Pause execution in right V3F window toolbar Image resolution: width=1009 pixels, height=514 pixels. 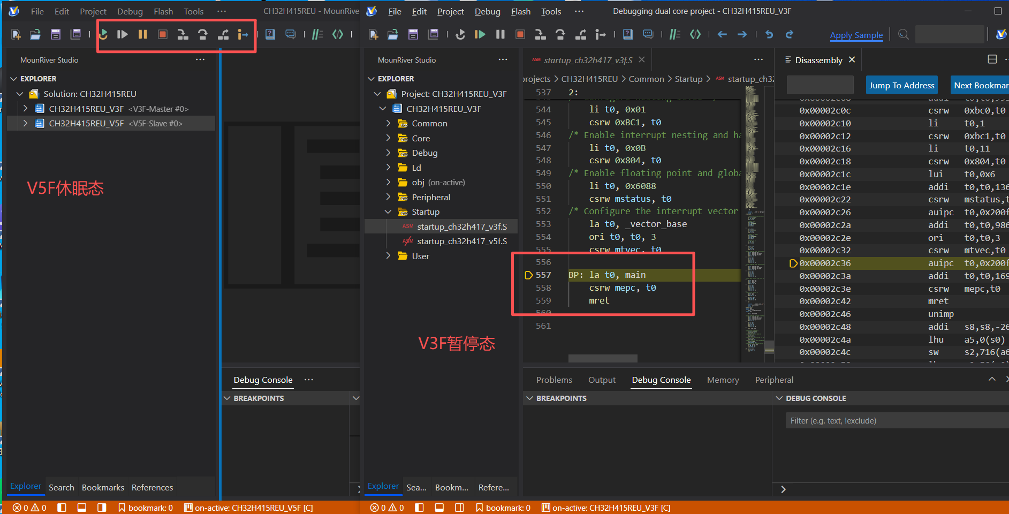(500, 34)
